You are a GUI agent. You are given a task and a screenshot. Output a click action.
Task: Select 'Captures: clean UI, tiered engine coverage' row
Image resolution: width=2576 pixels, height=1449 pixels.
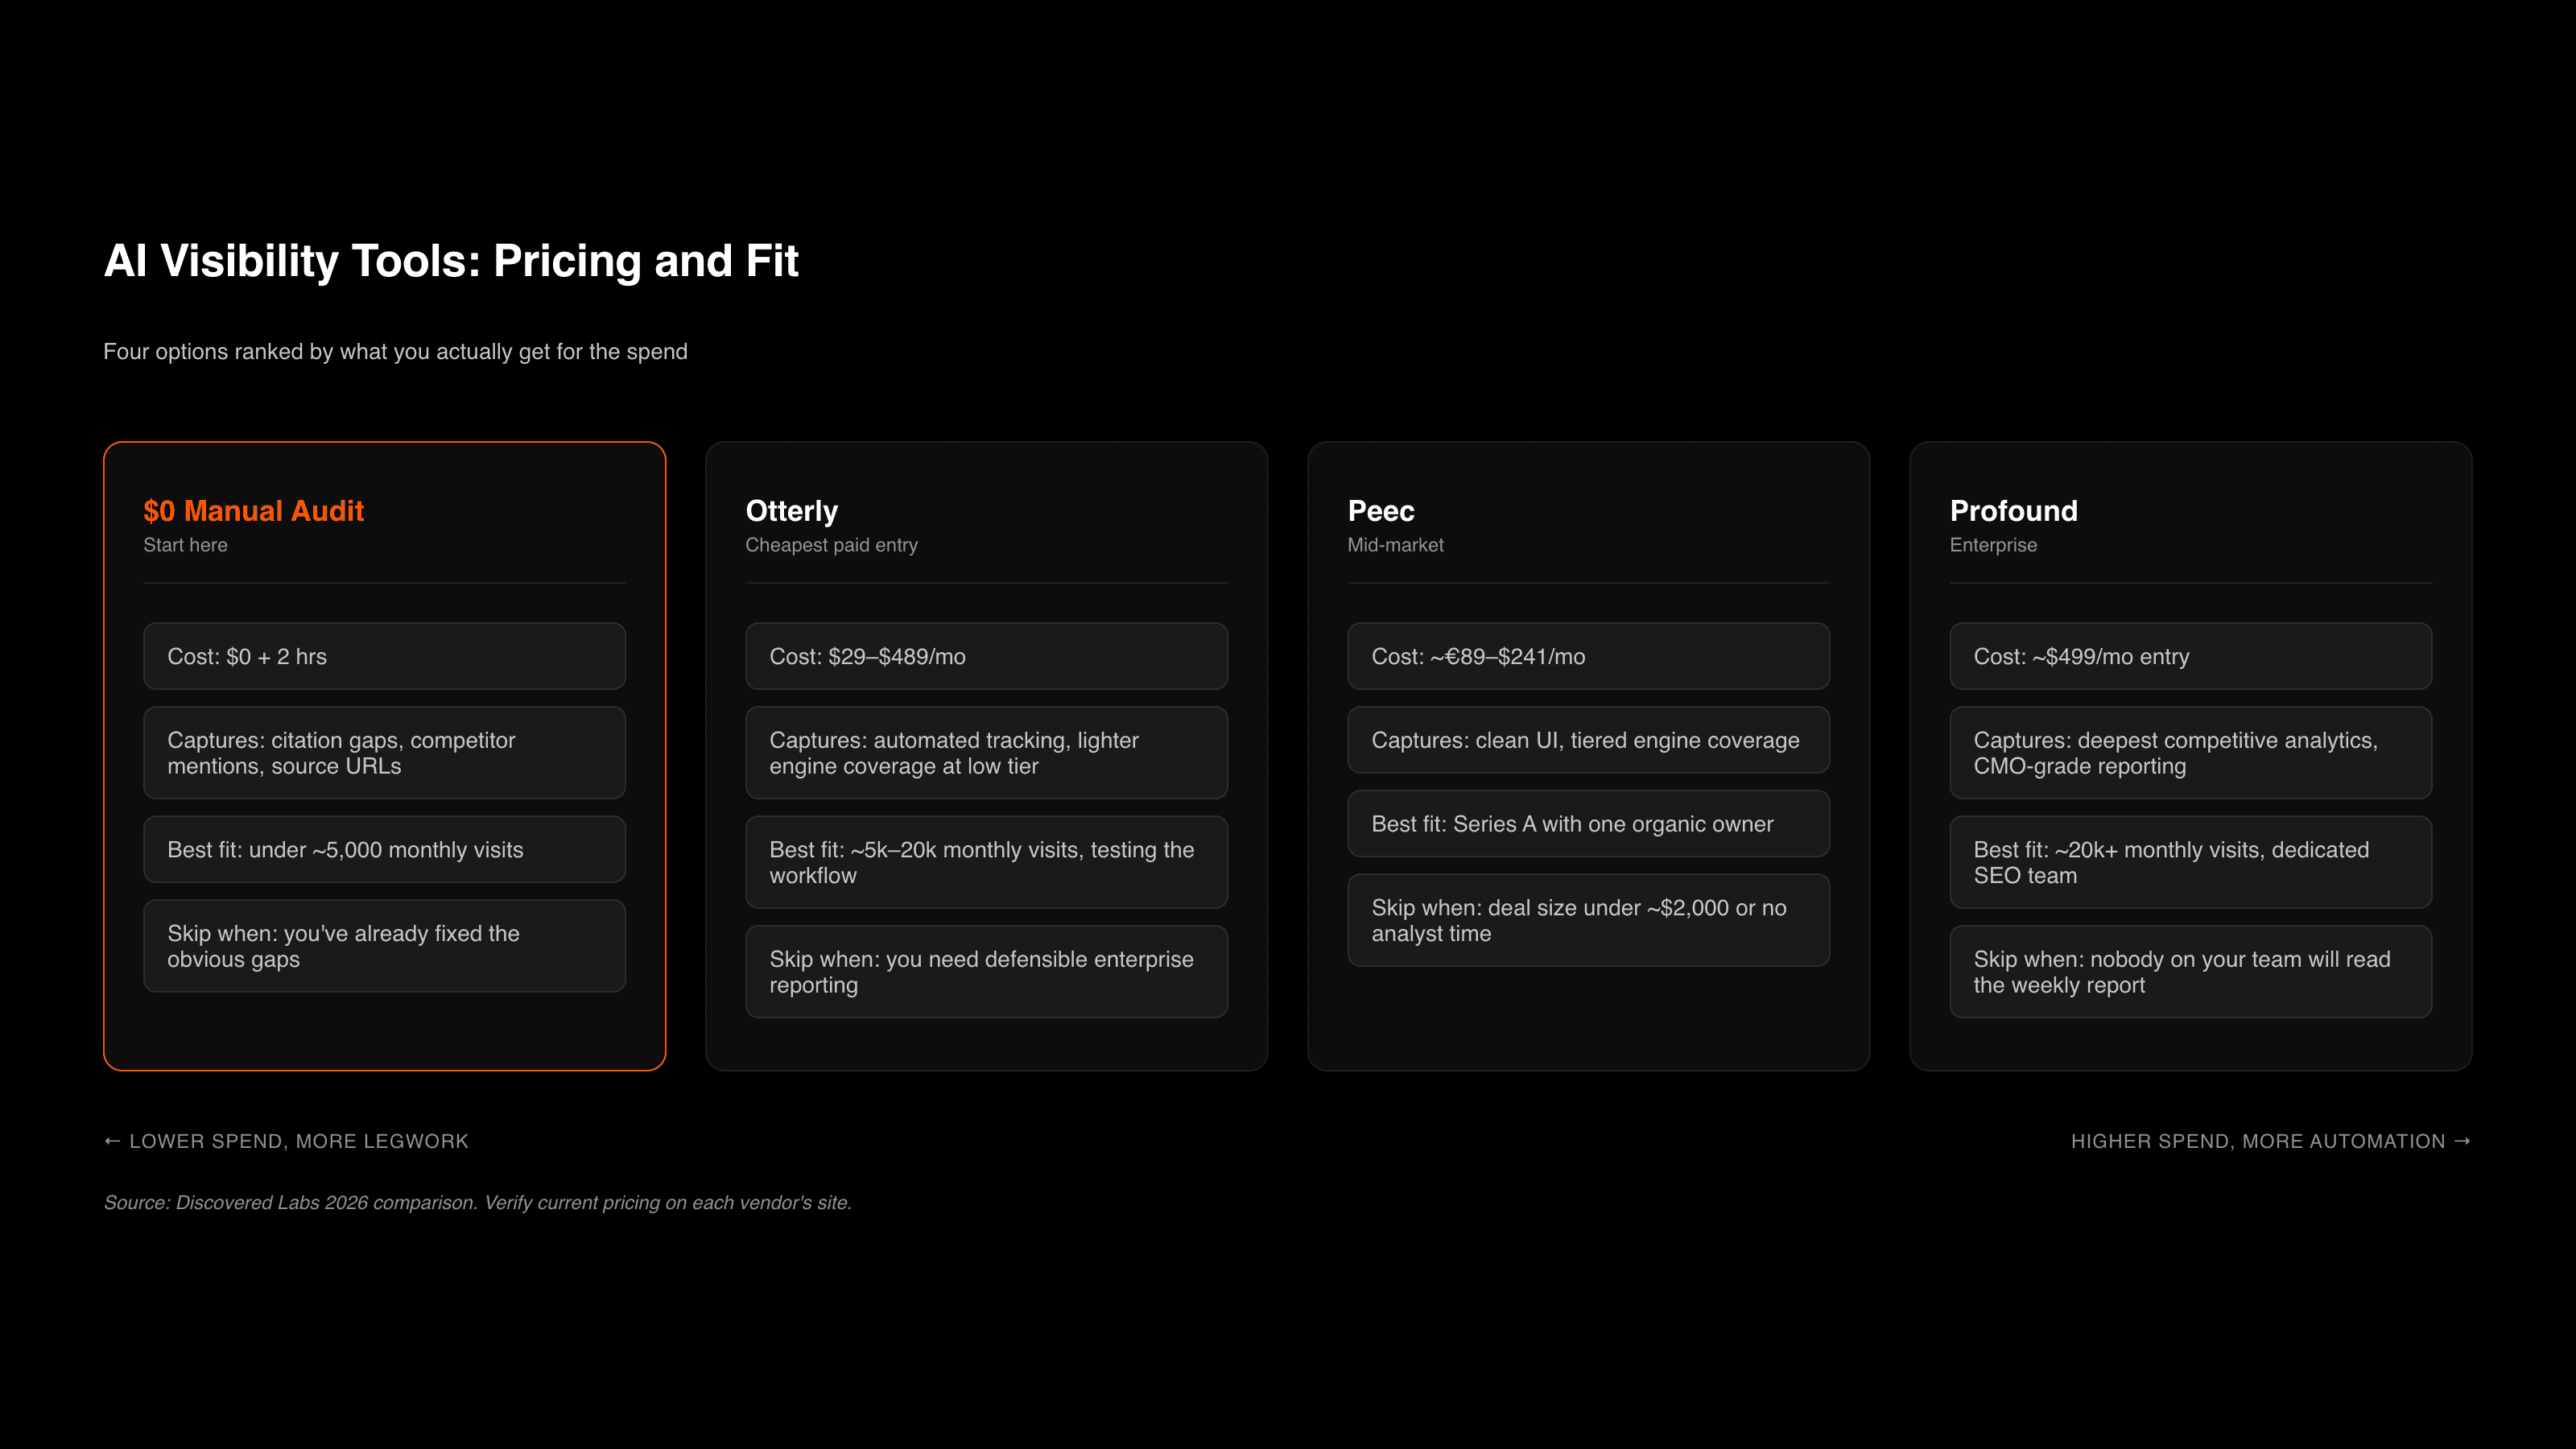coord(1589,740)
